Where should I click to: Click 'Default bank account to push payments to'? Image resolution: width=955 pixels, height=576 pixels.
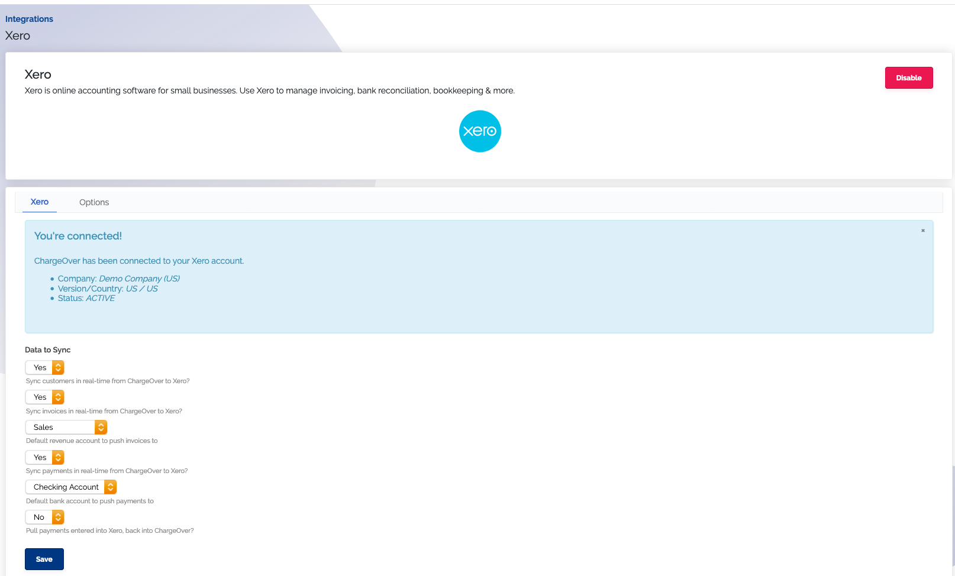coord(90,501)
